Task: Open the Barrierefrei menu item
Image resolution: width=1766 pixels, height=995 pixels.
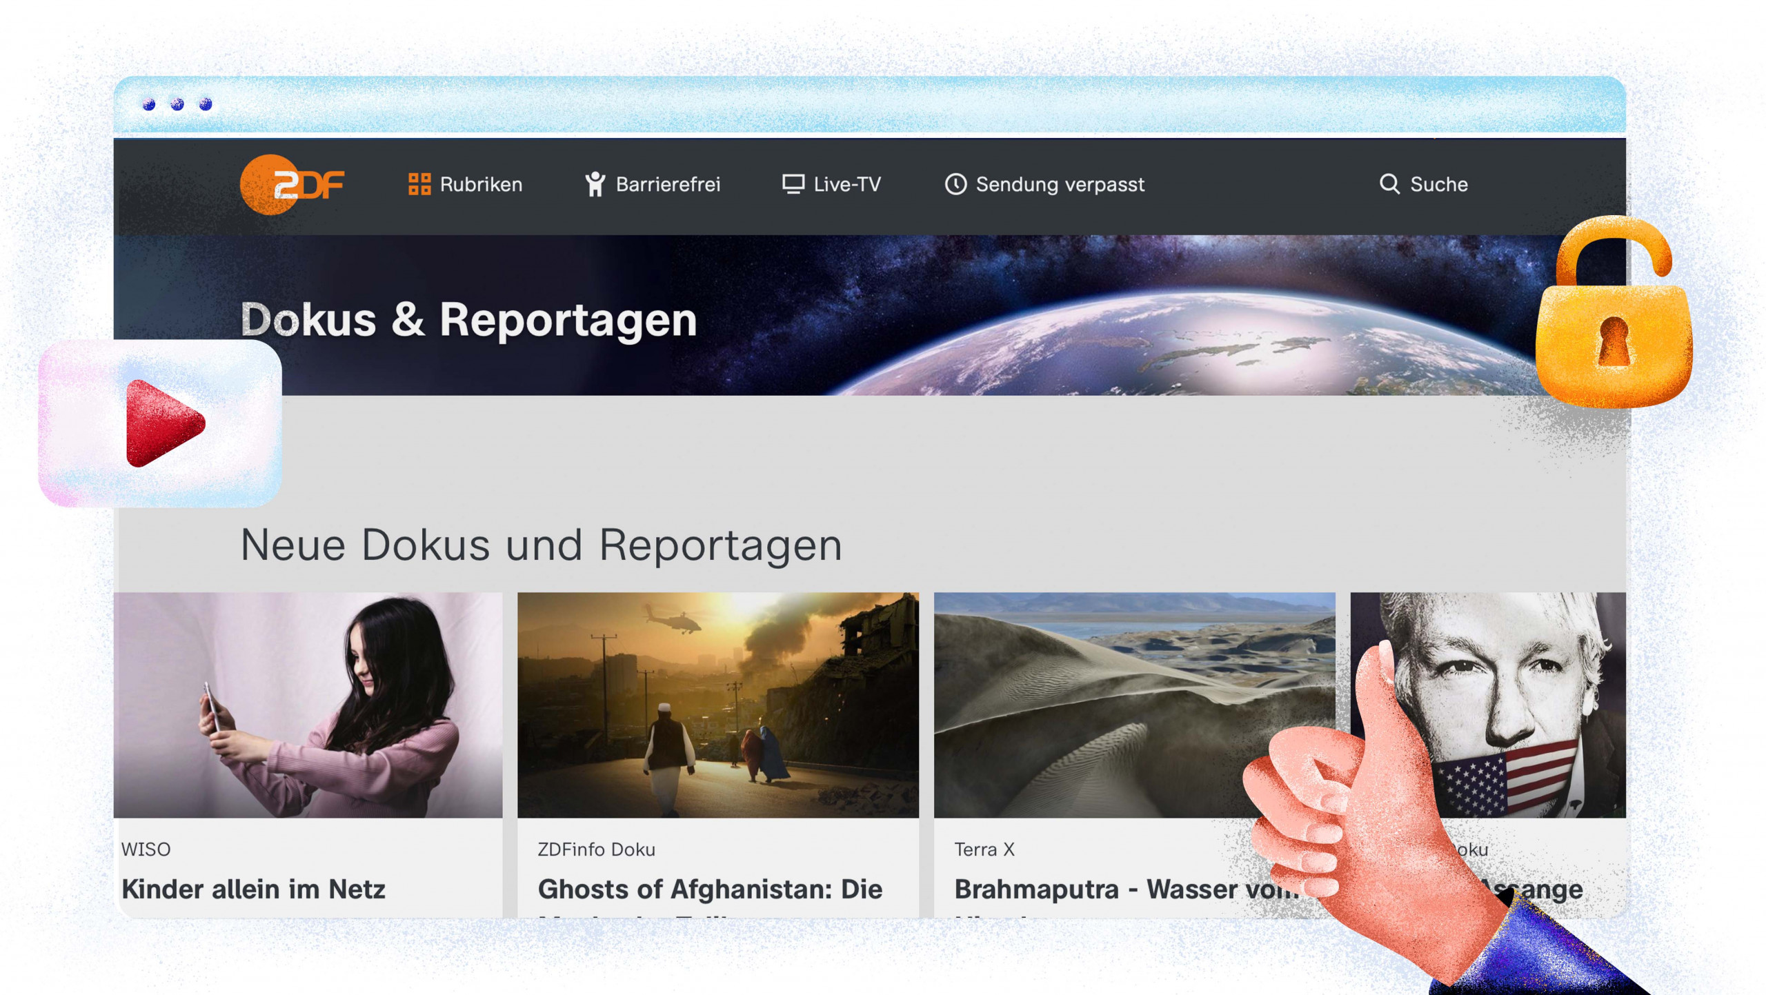Action: coord(653,184)
